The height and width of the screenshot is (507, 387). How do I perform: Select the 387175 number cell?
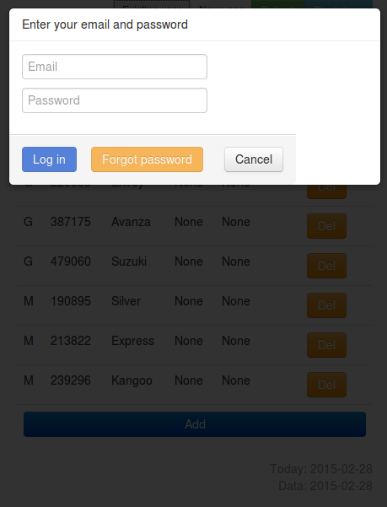point(71,222)
